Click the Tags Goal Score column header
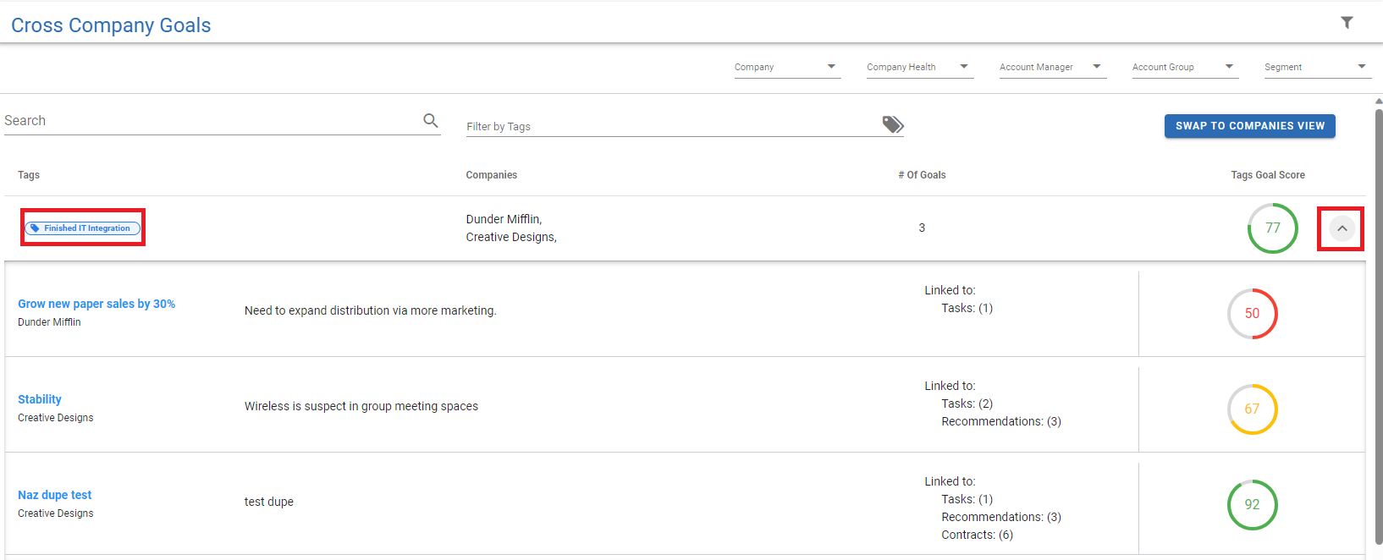 [x=1268, y=175]
